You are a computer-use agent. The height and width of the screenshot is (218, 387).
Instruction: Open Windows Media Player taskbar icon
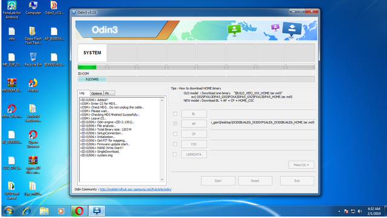61,211
